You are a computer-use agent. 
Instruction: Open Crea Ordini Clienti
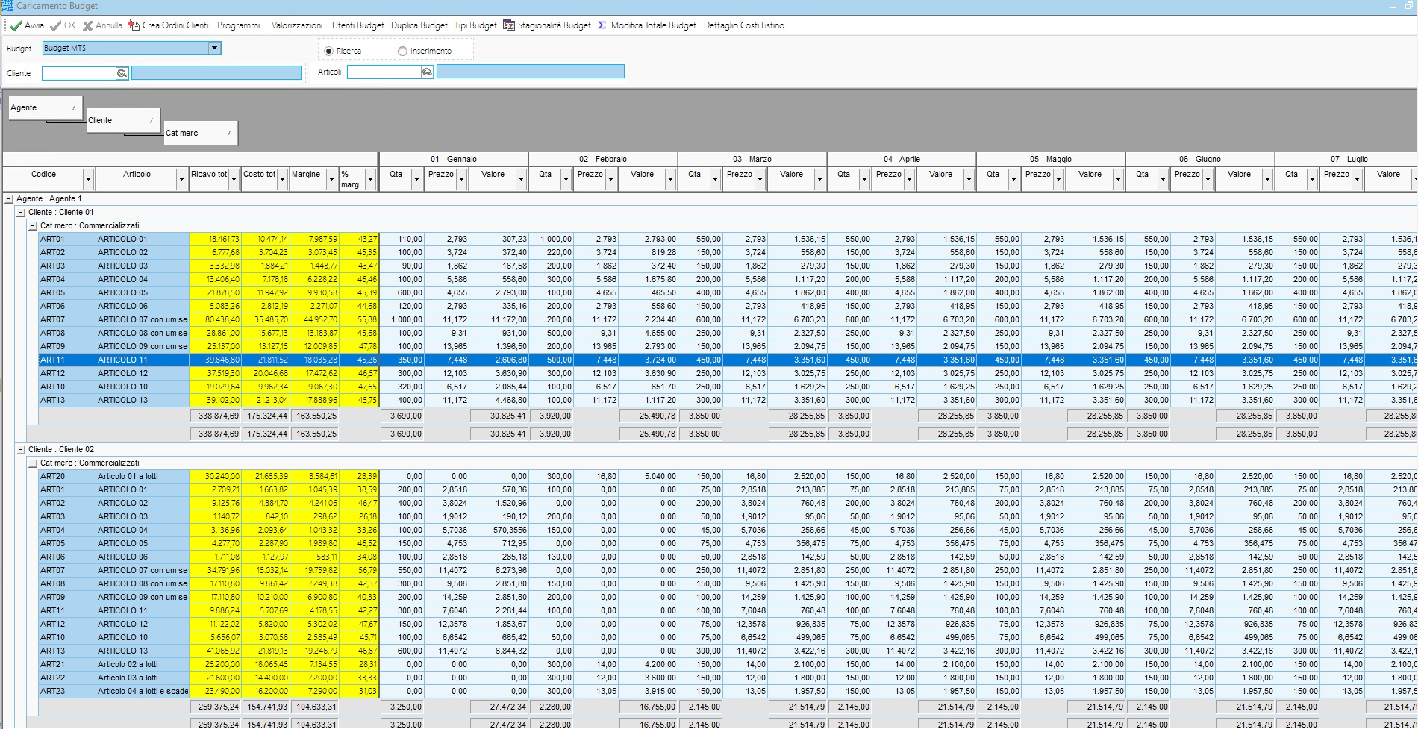(169, 25)
